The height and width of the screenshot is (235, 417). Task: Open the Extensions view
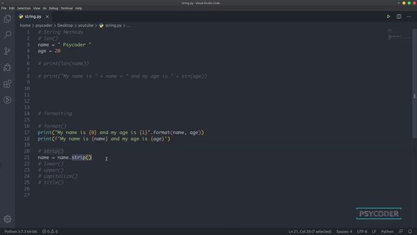click(7, 84)
